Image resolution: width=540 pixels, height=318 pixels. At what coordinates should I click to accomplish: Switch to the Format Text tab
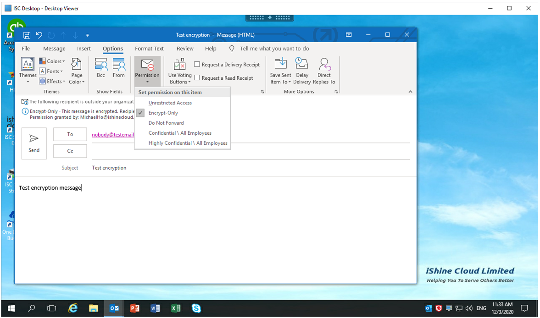click(x=149, y=49)
